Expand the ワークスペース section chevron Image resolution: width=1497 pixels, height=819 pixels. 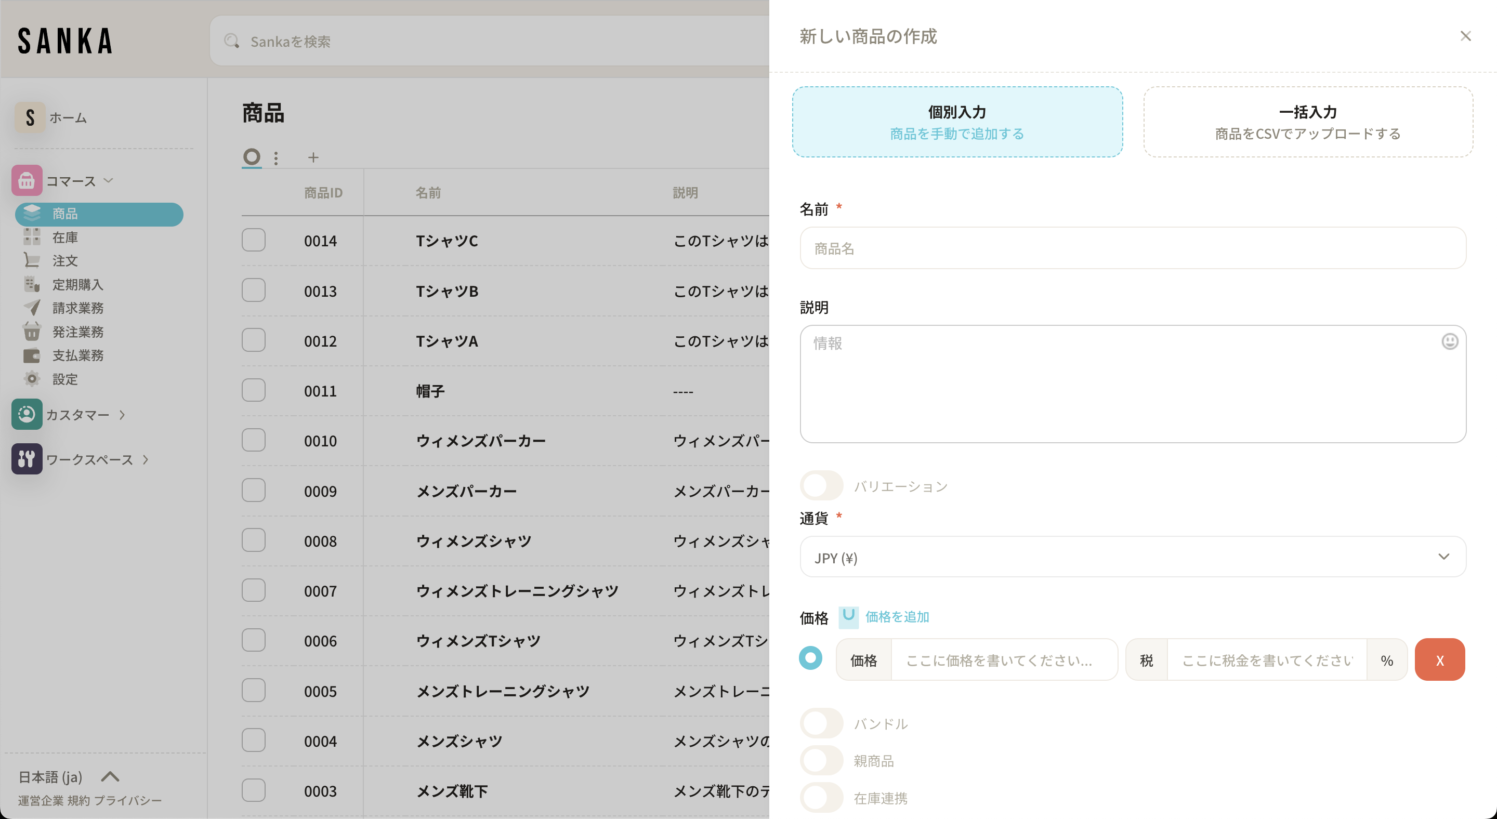[x=146, y=459]
